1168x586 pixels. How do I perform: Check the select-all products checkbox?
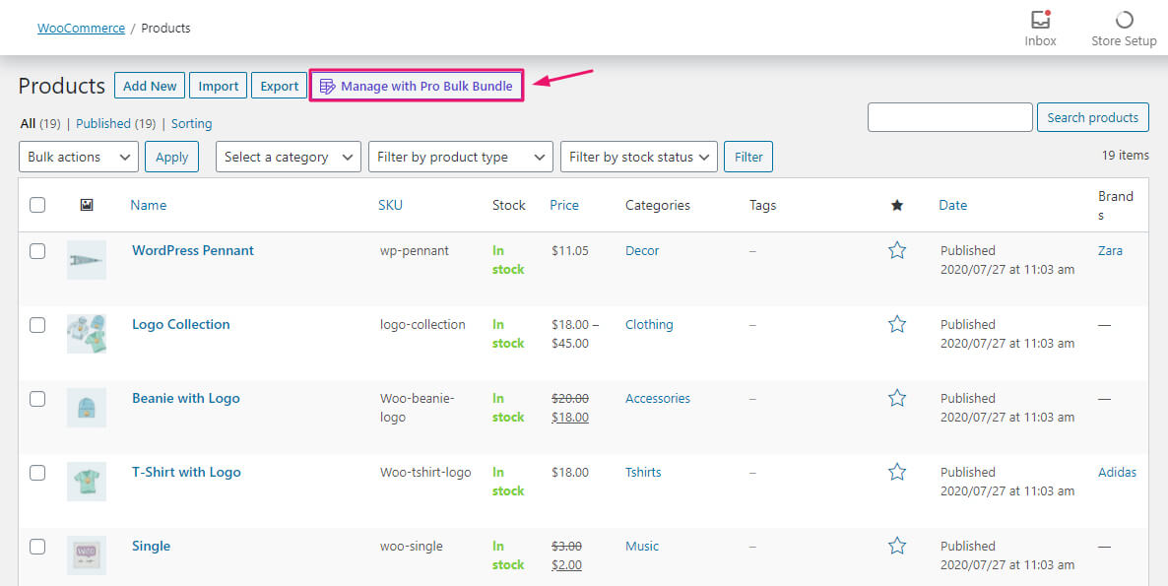pos(37,205)
